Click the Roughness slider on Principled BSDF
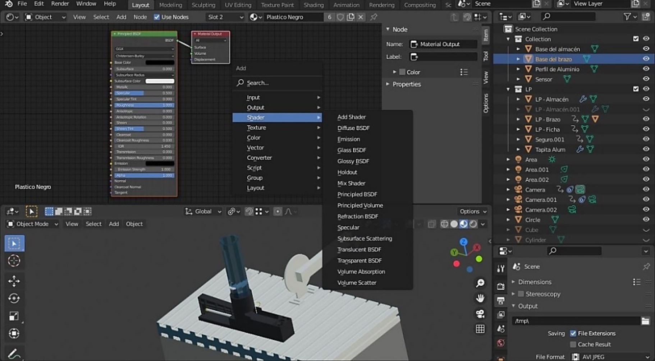This screenshot has height=361, width=655. tap(144, 105)
